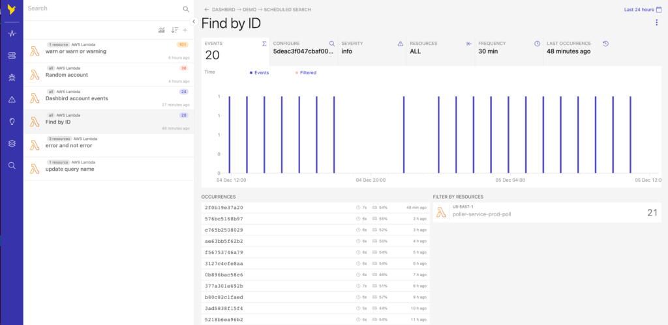Open the 'error and not error' search
The height and width of the screenshot is (325, 668).
coord(109,145)
